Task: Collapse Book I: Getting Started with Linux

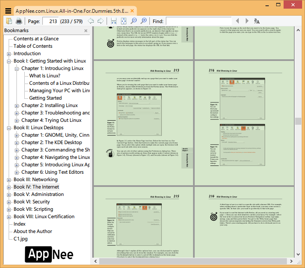Action: [9, 61]
